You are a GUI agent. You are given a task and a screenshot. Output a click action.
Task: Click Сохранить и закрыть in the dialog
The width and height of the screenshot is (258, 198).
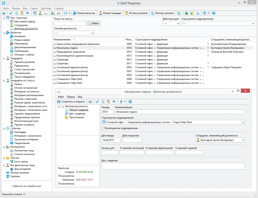point(71,102)
